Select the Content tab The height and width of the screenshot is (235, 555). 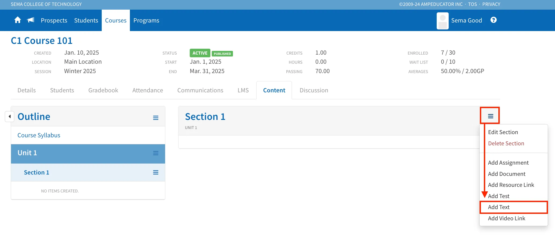coord(274,90)
